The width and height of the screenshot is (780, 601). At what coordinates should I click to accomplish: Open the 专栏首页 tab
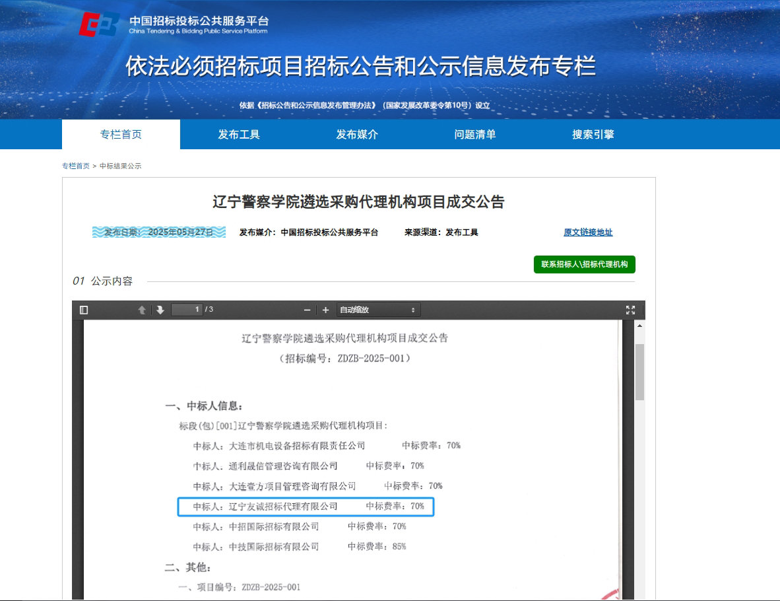121,135
